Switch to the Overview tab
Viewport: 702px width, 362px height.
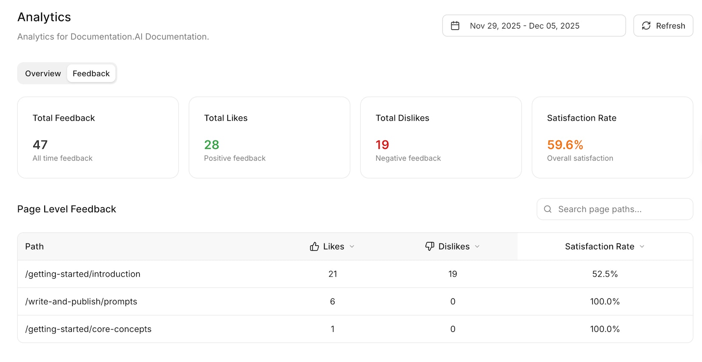pyautogui.click(x=43, y=74)
